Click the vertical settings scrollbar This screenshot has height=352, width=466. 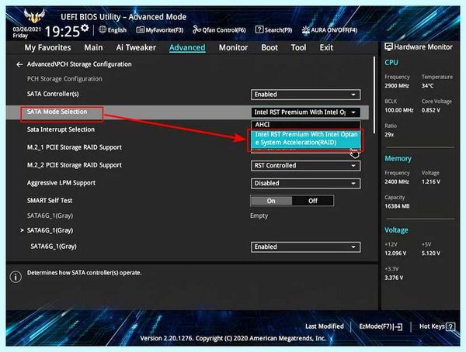(374, 95)
